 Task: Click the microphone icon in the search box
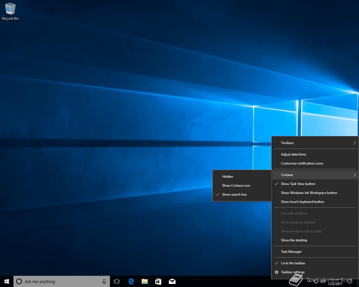click(x=104, y=281)
